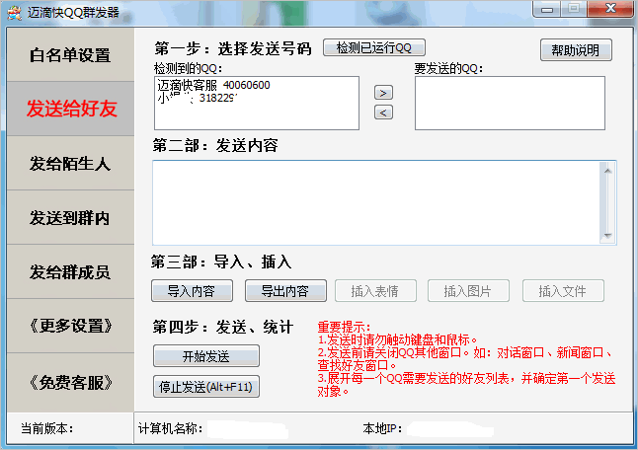This screenshot has width=638, height=450.
Task: Click the 本地IP status bar label
Action: coord(382,428)
